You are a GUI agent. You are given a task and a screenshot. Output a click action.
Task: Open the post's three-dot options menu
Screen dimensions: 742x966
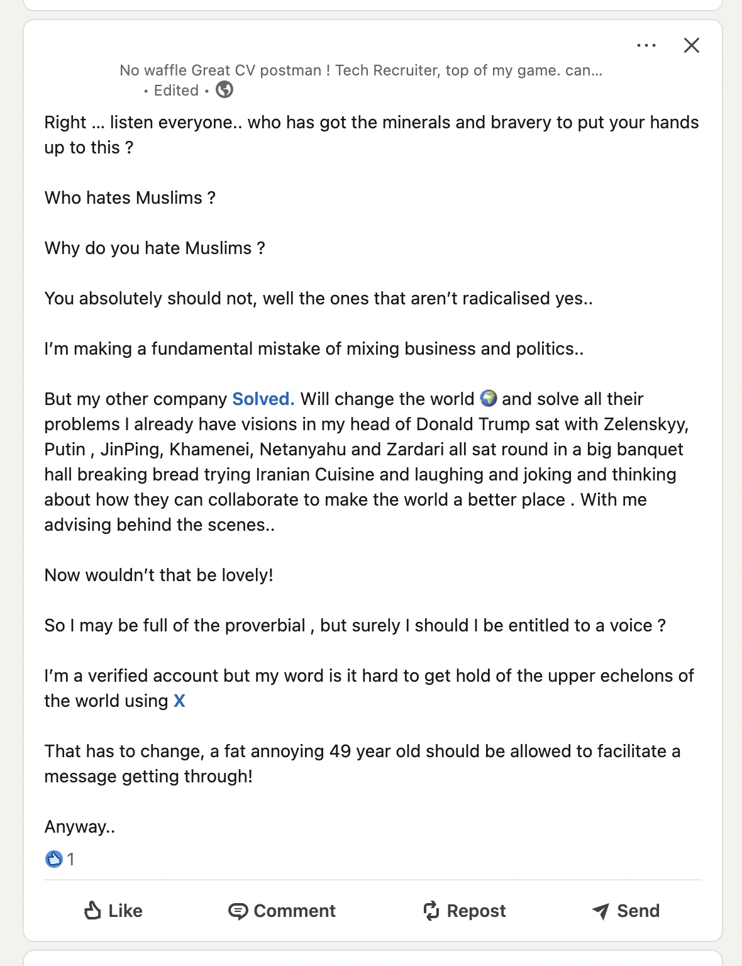point(646,45)
